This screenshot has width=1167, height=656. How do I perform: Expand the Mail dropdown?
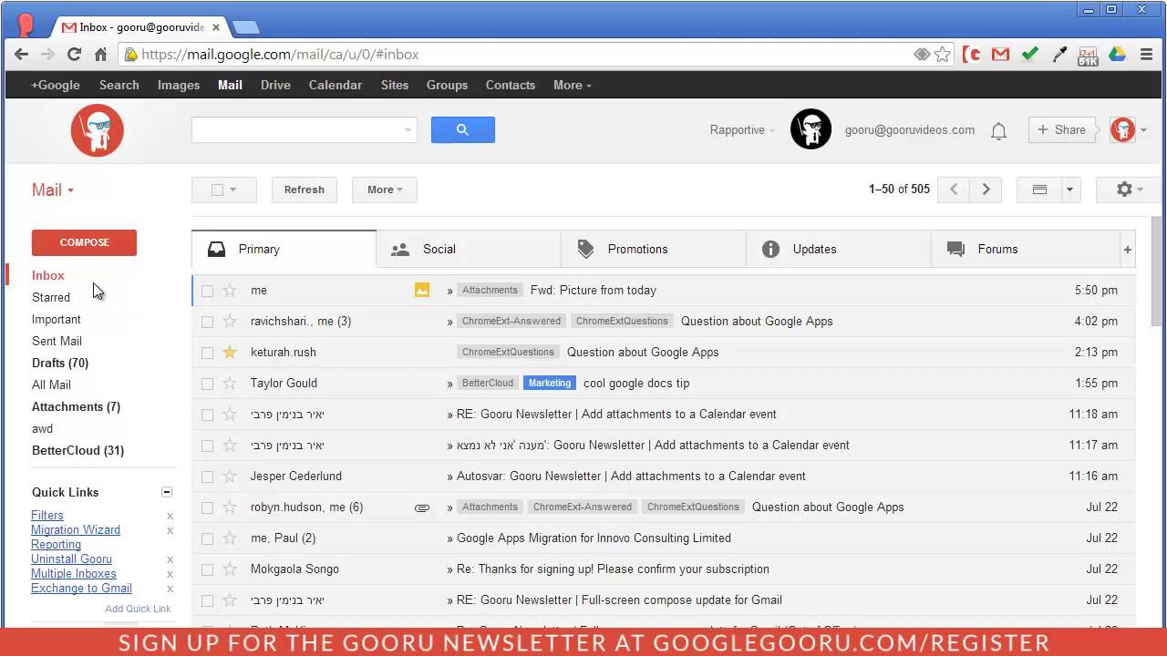click(x=53, y=190)
